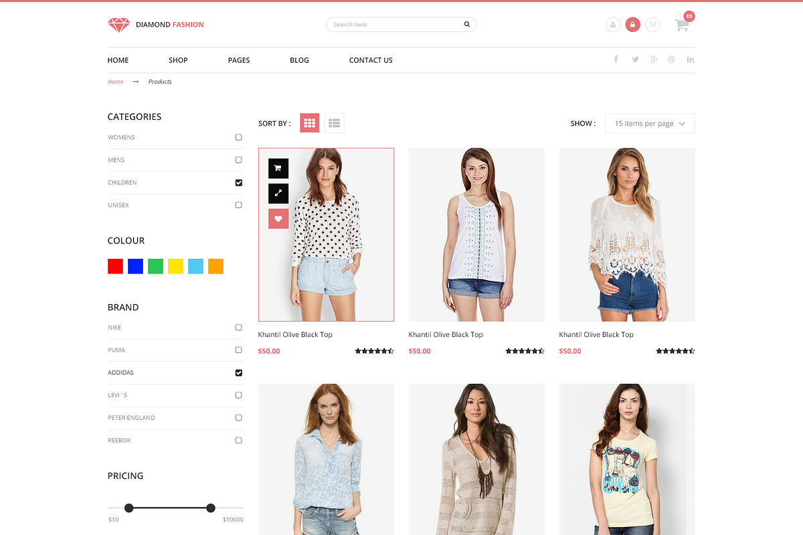Click the $50.00 price of first product
Image resolution: width=803 pixels, height=535 pixels.
(269, 351)
